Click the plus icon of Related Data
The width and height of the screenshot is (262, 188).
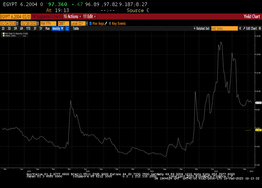(x=194, y=28)
